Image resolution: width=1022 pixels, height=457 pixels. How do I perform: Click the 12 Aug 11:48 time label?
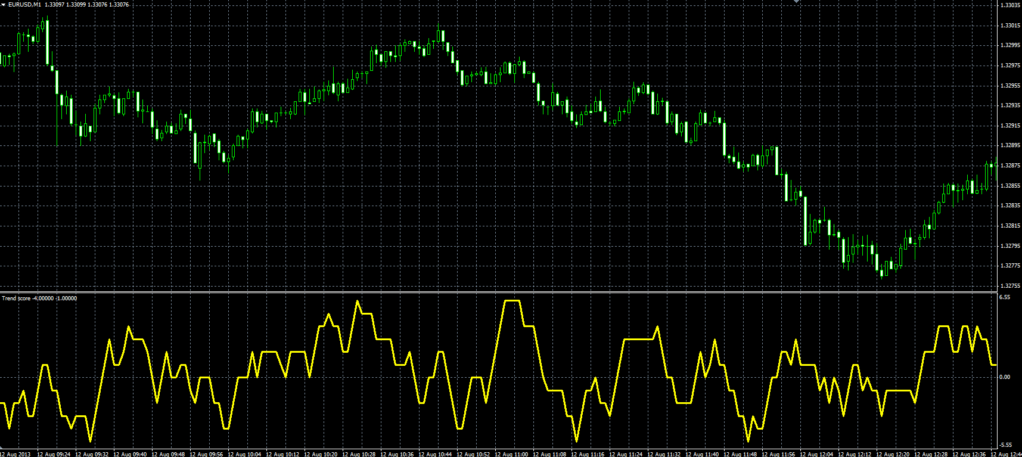click(740, 454)
